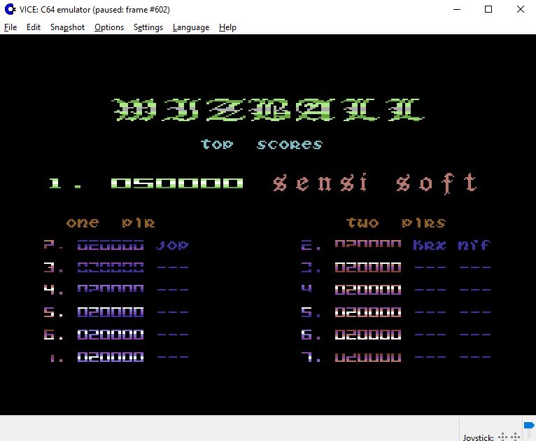Click the window title 'VICE: C64 emulator'
This screenshot has width=536, height=441.
click(94, 10)
